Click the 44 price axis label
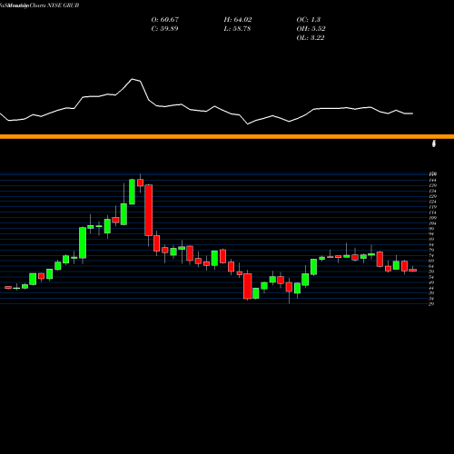The image size is (454, 454). tap(431, 288)
